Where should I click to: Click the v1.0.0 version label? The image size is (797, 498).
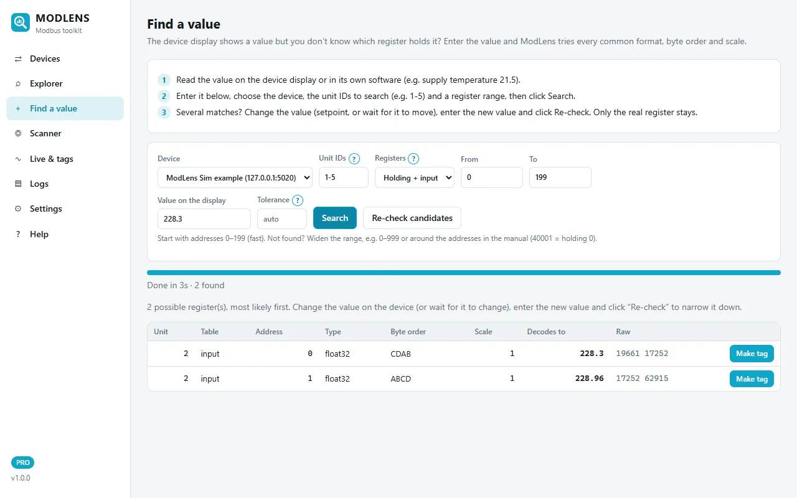pos(21,478)
